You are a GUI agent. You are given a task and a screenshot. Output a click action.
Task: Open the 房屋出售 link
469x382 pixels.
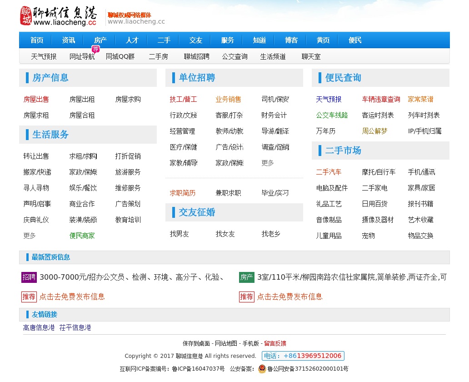(36, 100)
